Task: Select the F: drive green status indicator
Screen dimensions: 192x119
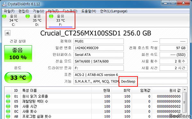Action: (x=51, y=16)
